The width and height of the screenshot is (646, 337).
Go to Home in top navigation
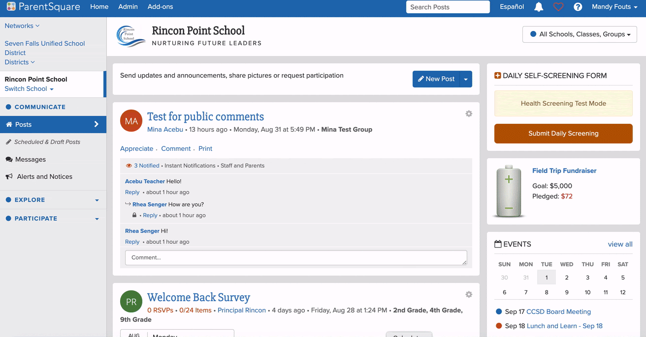(x=99, y=7)
